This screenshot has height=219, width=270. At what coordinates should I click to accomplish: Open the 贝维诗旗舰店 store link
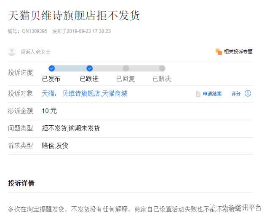pyautogui.click(x=81, y=93)
